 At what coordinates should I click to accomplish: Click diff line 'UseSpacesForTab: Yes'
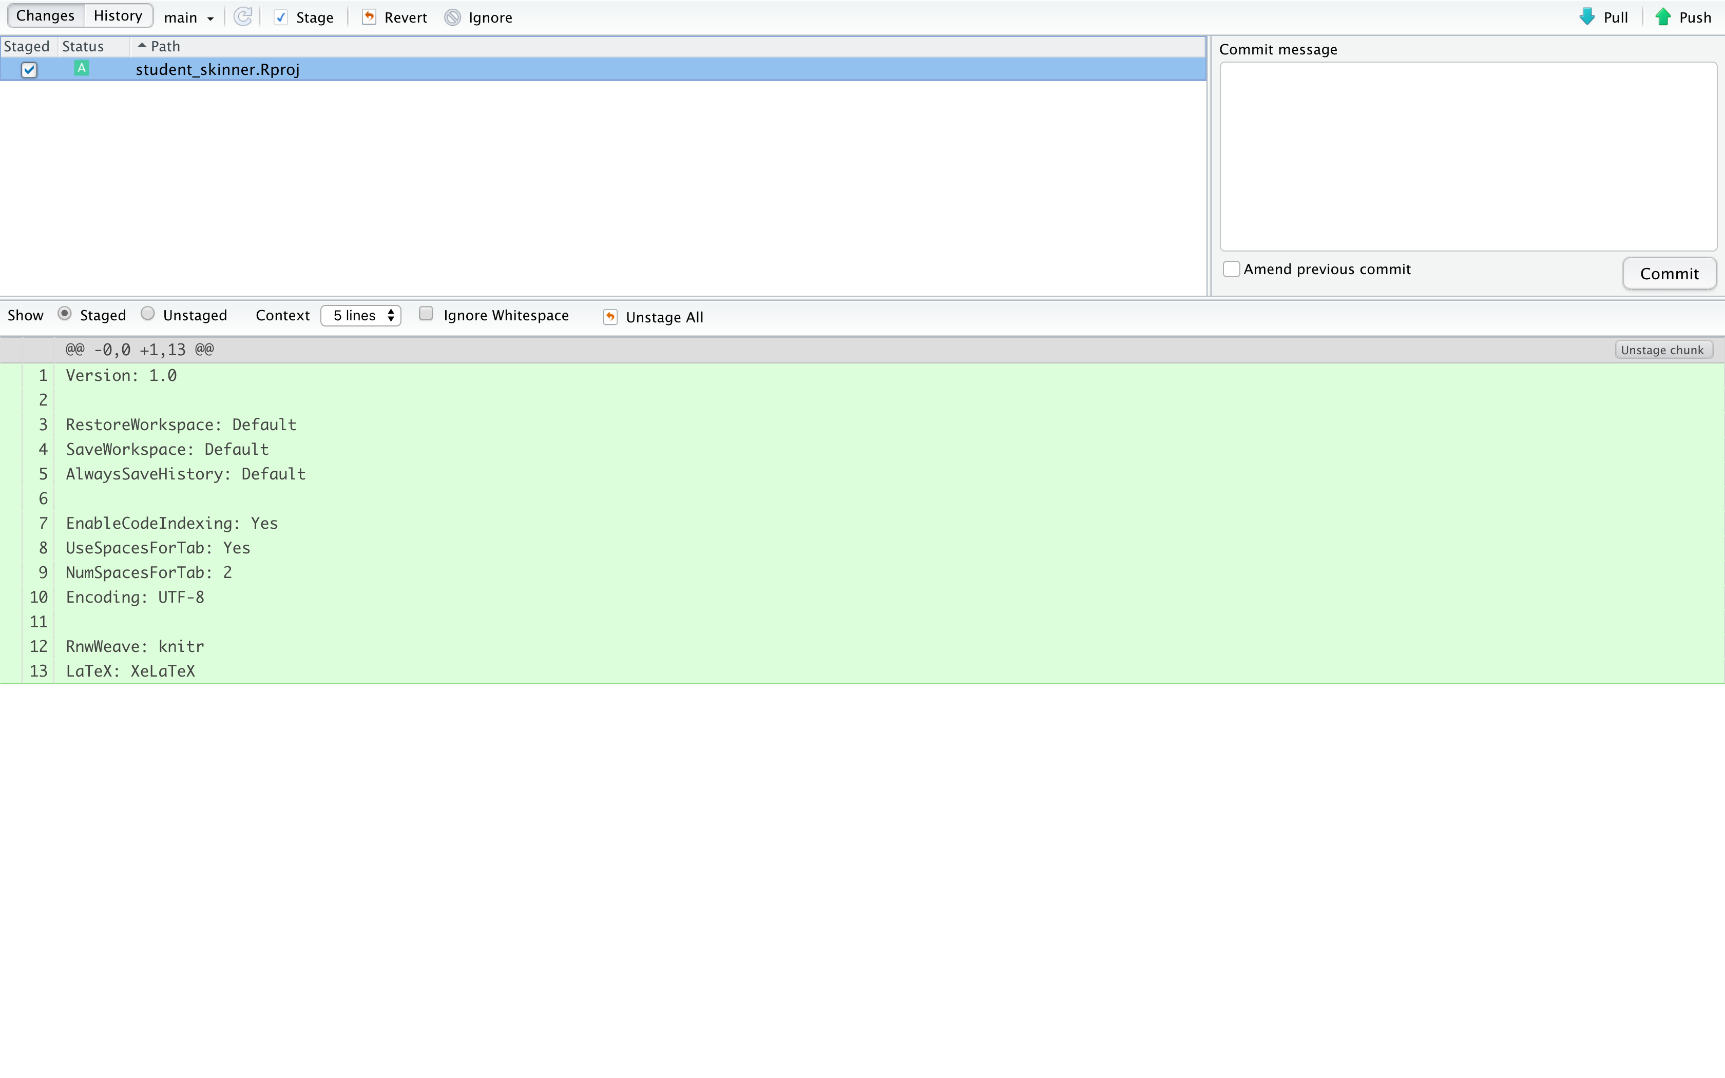pyautogui.click(x=158, y=548)
